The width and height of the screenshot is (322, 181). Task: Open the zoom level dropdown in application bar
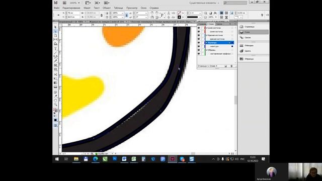[x=79, y=3]
